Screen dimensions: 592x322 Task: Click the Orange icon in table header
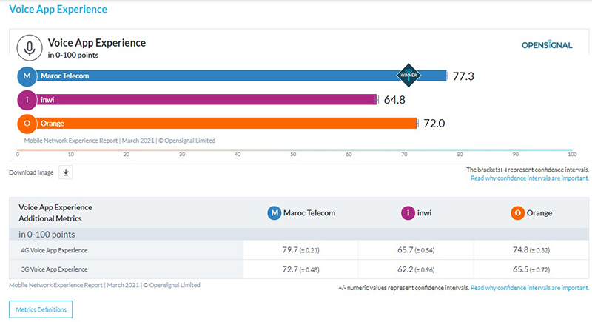pos(517,213)
